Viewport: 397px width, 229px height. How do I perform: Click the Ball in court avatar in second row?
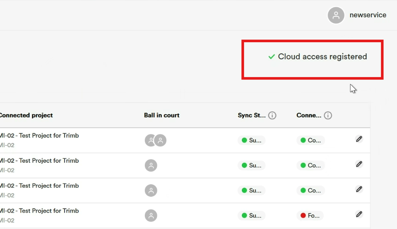pyautogui.click(x=151, y=165)
